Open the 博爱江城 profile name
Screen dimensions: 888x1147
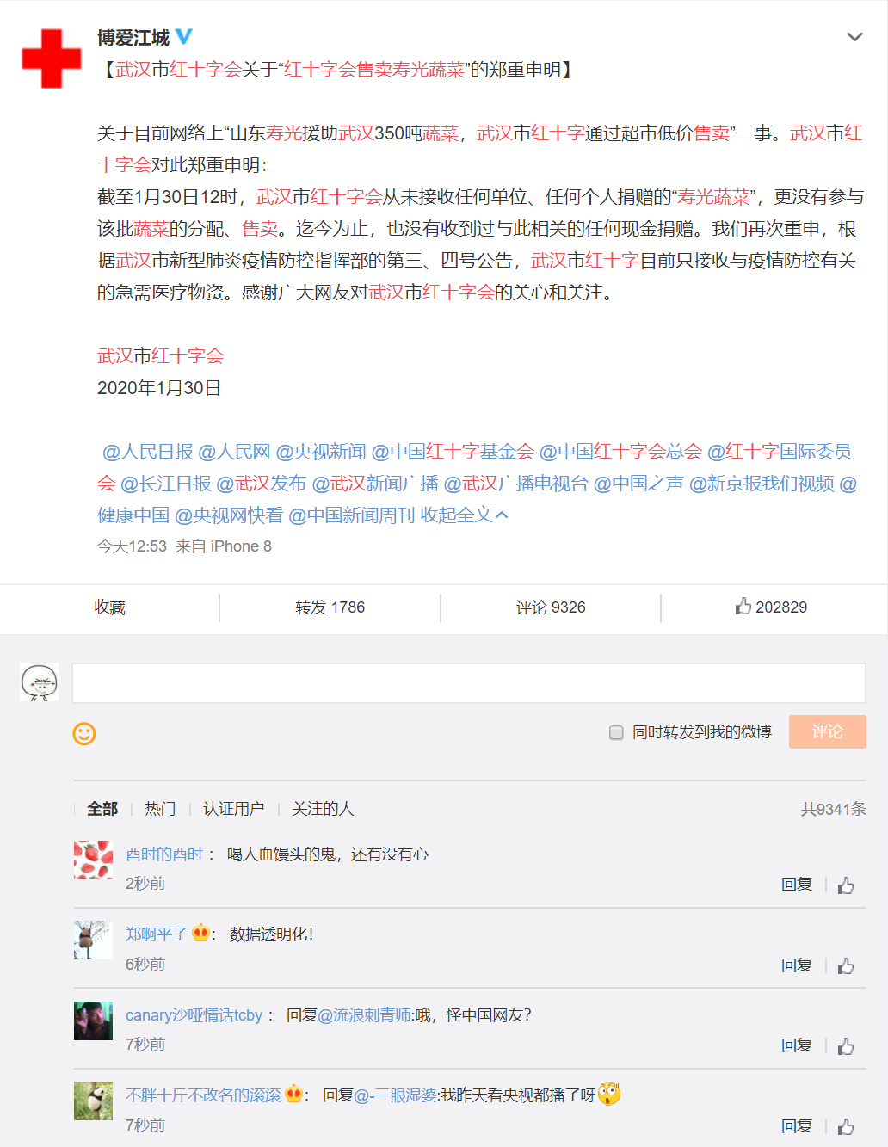click(133, 38)
